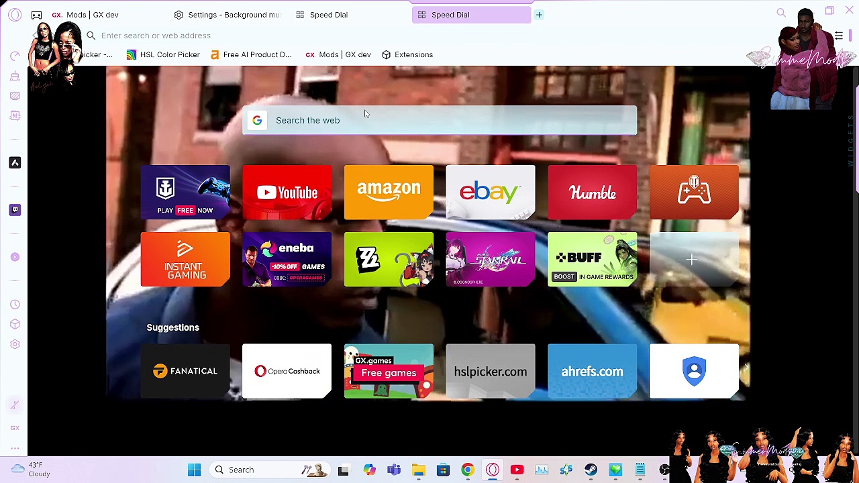Image resolution: width=859 pixels, height=483 pixels.
Task: Focus the Search the web box
Action: pos(440,121)
